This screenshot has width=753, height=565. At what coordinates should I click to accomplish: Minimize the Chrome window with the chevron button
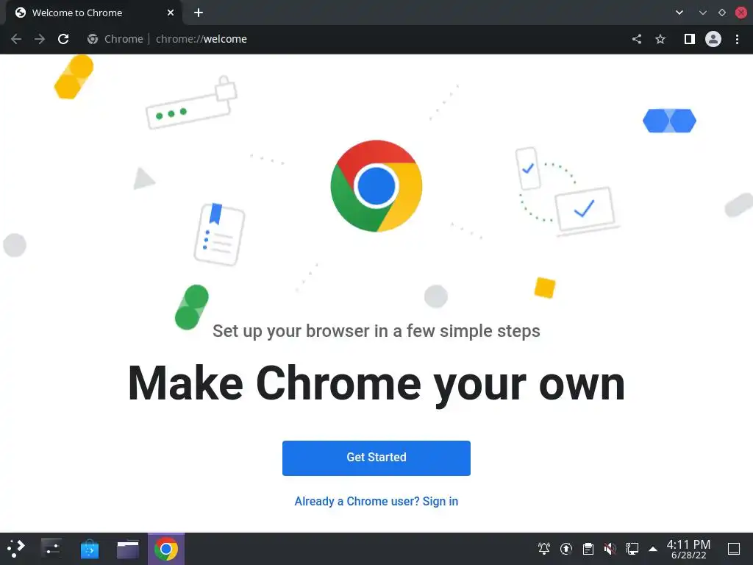click(x=702, y=13)
